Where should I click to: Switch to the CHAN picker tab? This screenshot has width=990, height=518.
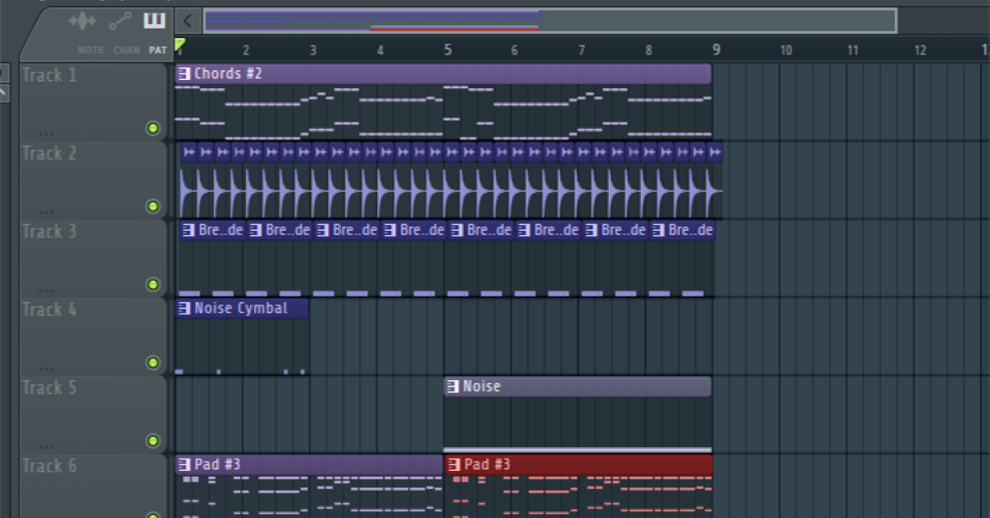point(126,49)
